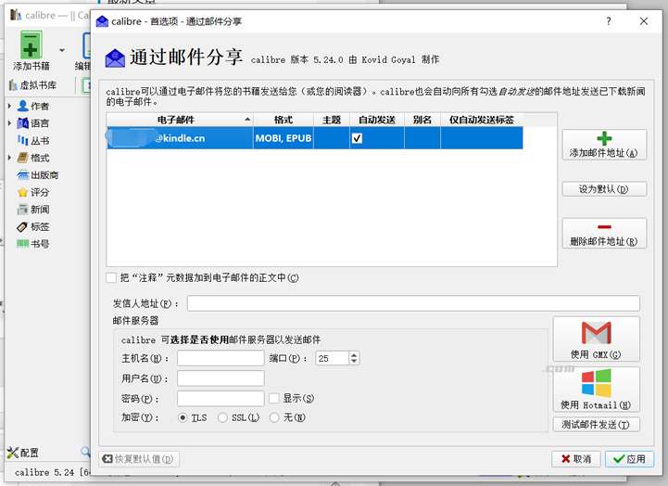The width and height of the screenshot is (668, 486).
Task: Click Remove email address (删除邮件地址) button
Action: coord(604,233)
